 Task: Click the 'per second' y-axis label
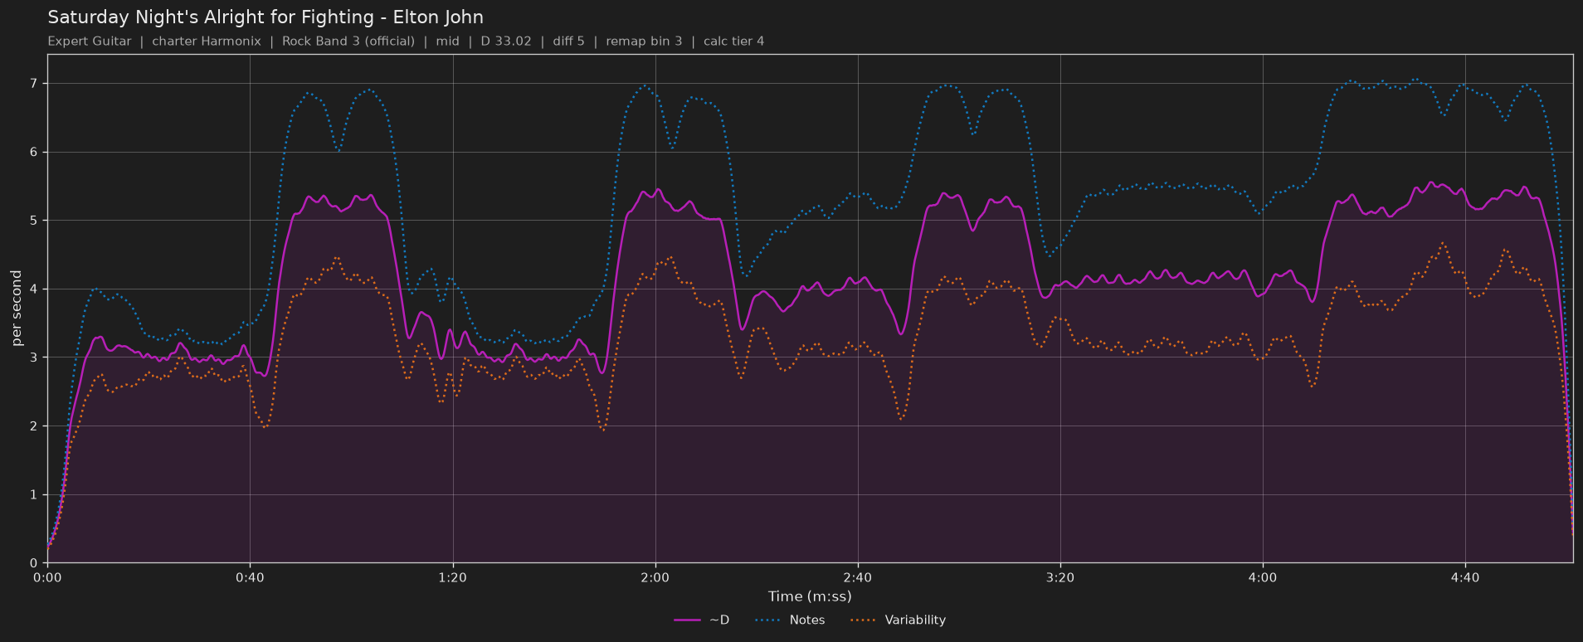(x=17, y=309)
